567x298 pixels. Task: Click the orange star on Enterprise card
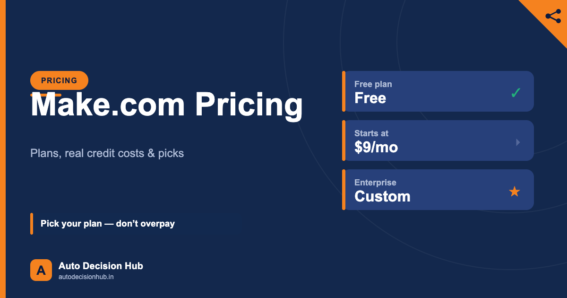click(x=514, y=192)
